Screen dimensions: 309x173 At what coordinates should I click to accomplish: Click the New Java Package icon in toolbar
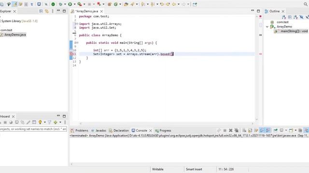pos(110,4)
